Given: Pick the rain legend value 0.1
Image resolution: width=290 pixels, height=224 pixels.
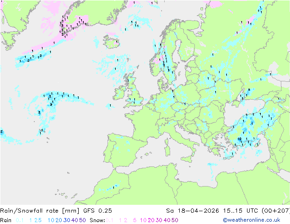Looking at the screenshot, I should point(20,220).
